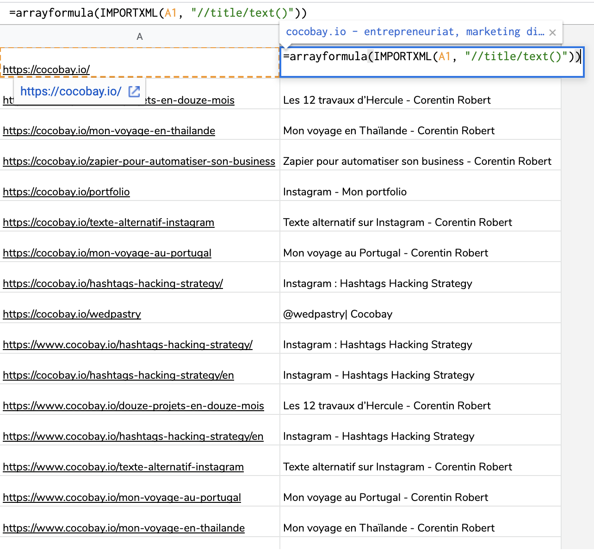Open the www.cocobay.io/hashtags-hacking-strategy/ link

tap(128, 344)
